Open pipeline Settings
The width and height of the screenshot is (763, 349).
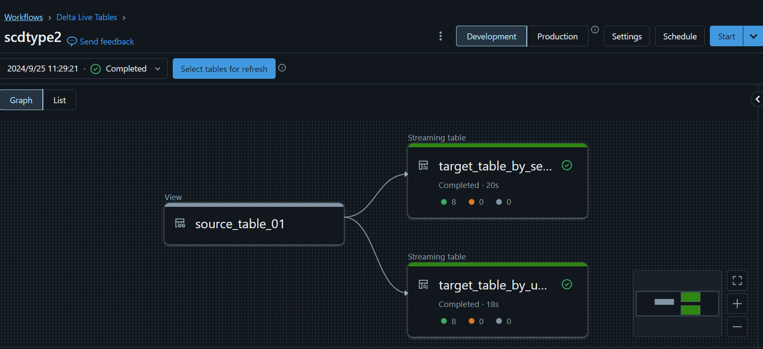pyautogui.click(x=627, y=36)
